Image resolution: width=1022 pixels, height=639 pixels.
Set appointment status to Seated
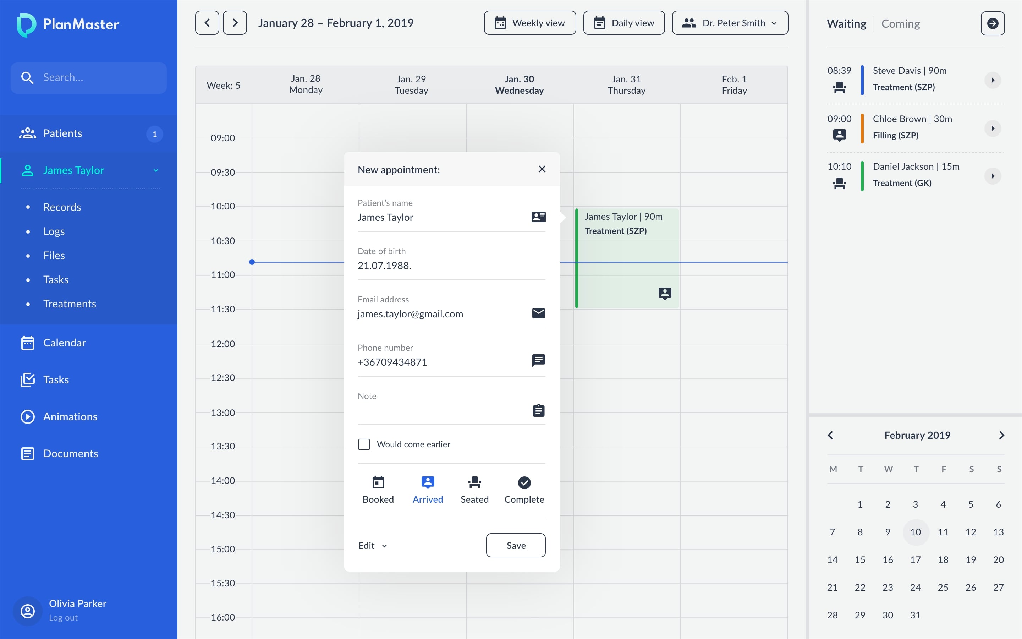tap(474, 490)
